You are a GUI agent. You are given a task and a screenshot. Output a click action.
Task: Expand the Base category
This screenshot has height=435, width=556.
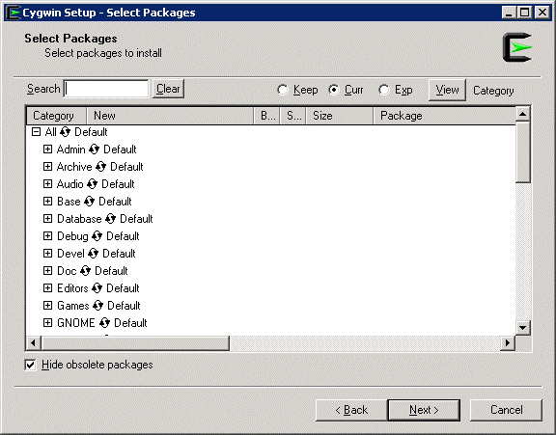(47, 202)
